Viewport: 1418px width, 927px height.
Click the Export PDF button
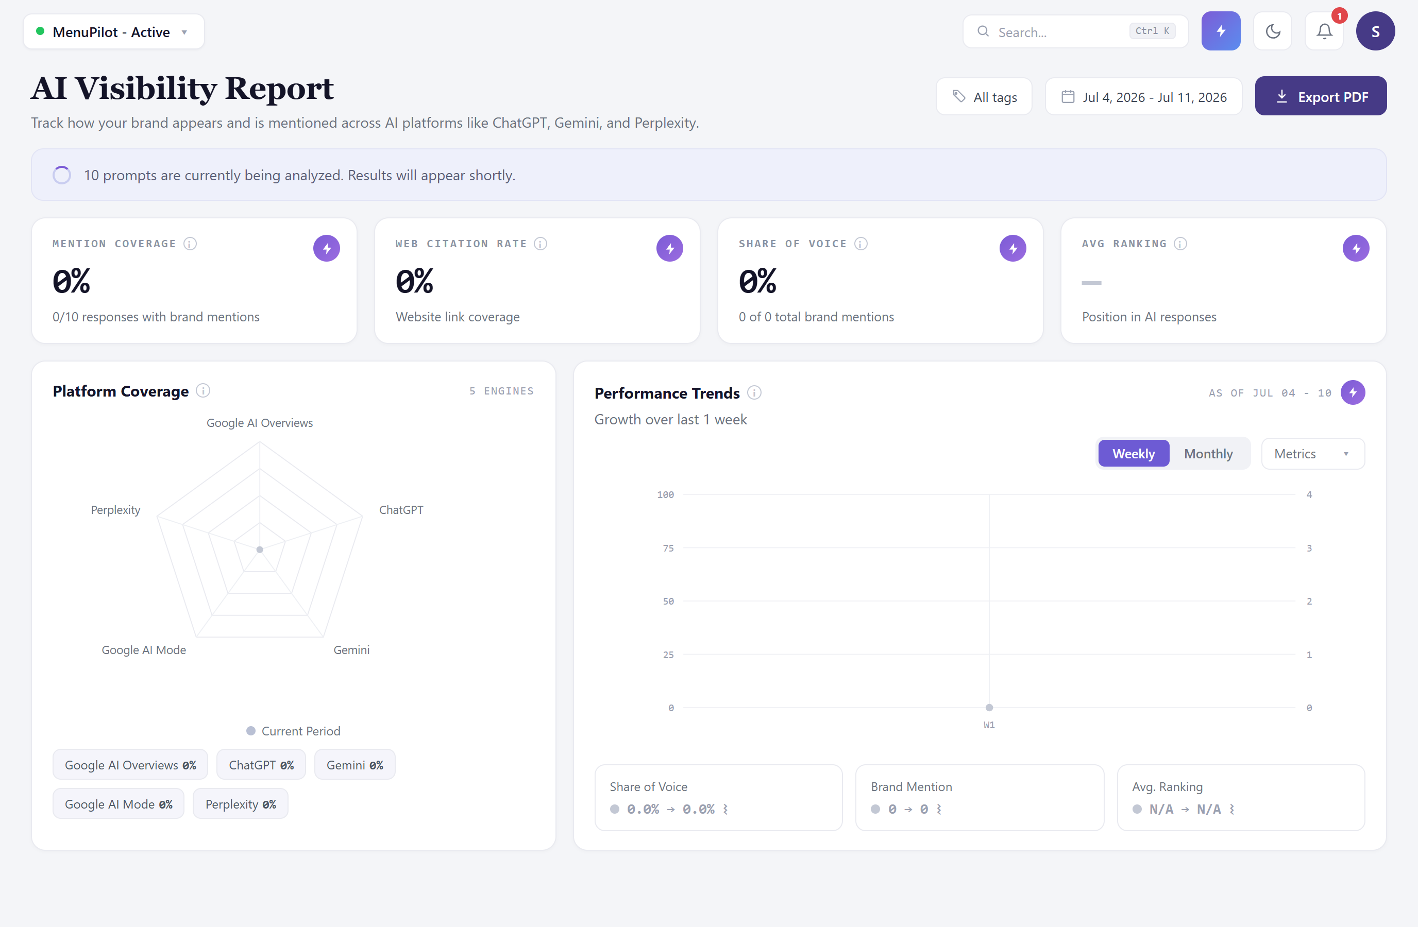tap(1320, 96)
